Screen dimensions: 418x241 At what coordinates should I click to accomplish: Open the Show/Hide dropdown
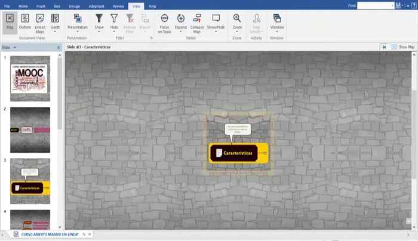click(x=216, y=32)
